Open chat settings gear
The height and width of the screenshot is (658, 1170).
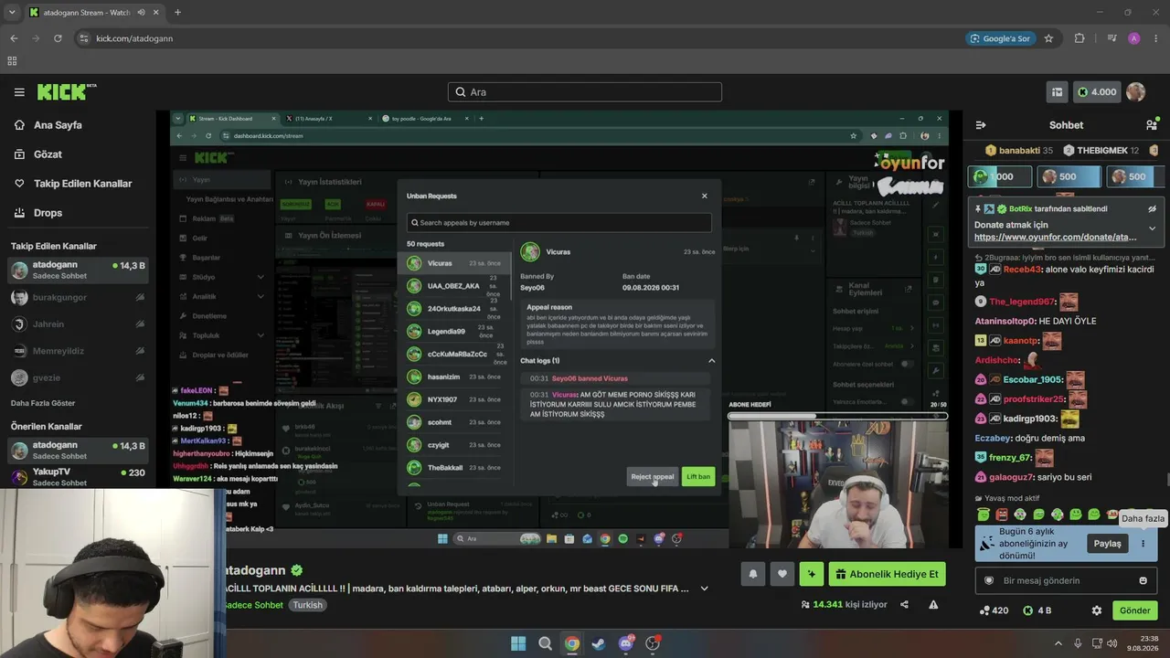pyautogui.click(x=1097, y=610)
